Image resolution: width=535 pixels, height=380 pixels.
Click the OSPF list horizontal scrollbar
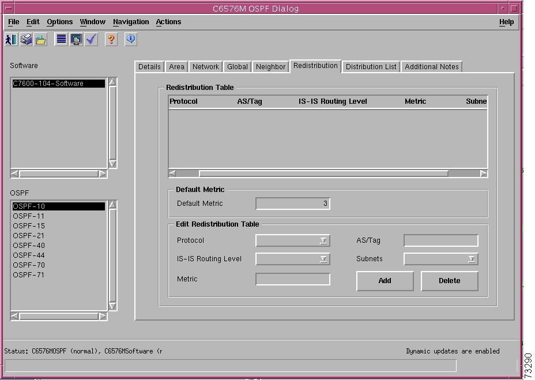59,316
